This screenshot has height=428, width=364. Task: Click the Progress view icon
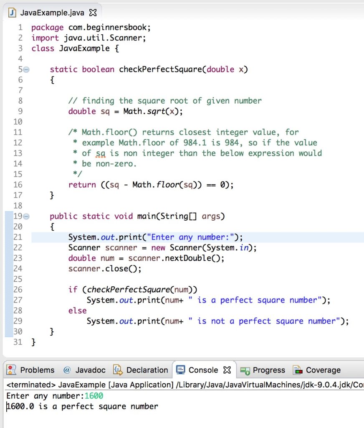[245, 370]
